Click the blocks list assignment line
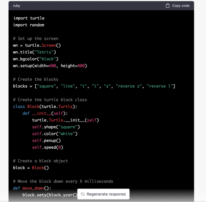 (x=94, y=86)
